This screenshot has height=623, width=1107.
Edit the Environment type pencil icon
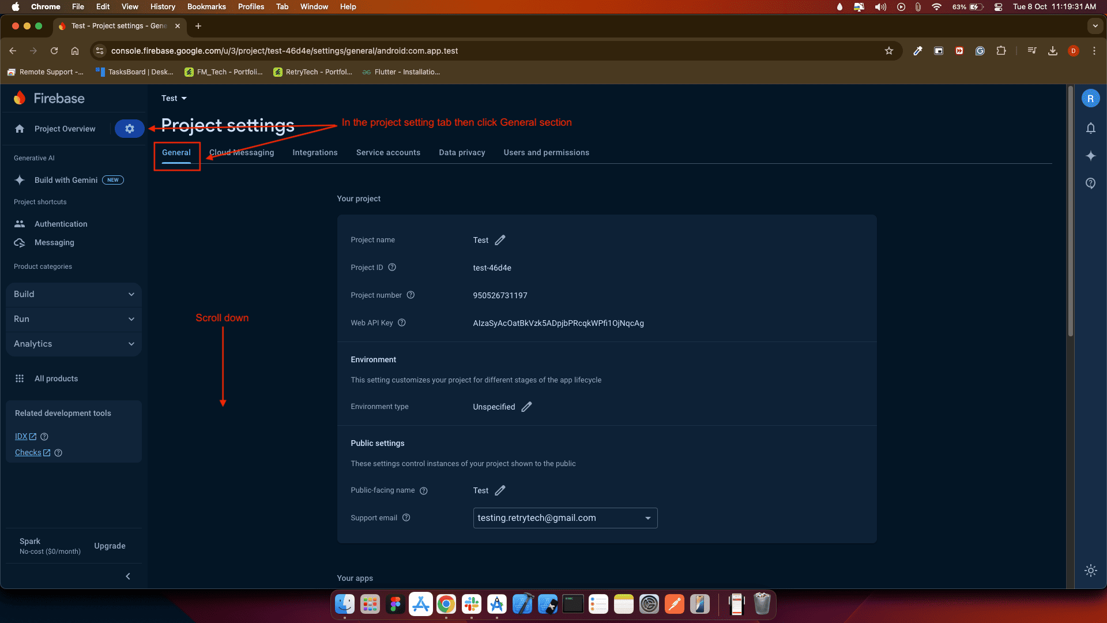526,407
